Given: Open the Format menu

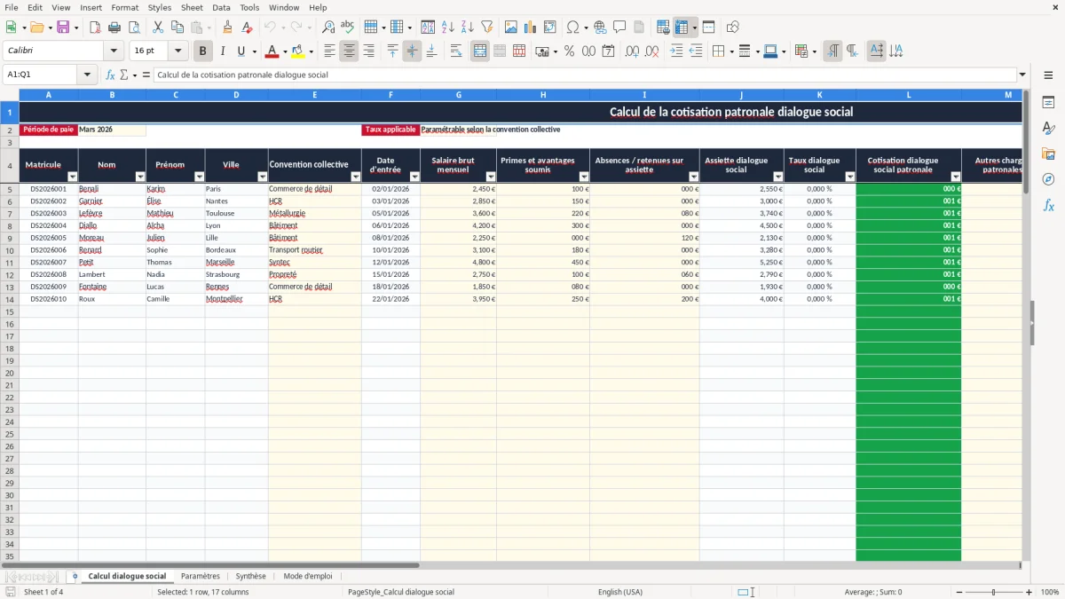Looking at the screenshot, I should [125, 7].
